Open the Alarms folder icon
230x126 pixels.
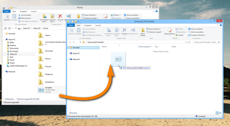point(41,35)
